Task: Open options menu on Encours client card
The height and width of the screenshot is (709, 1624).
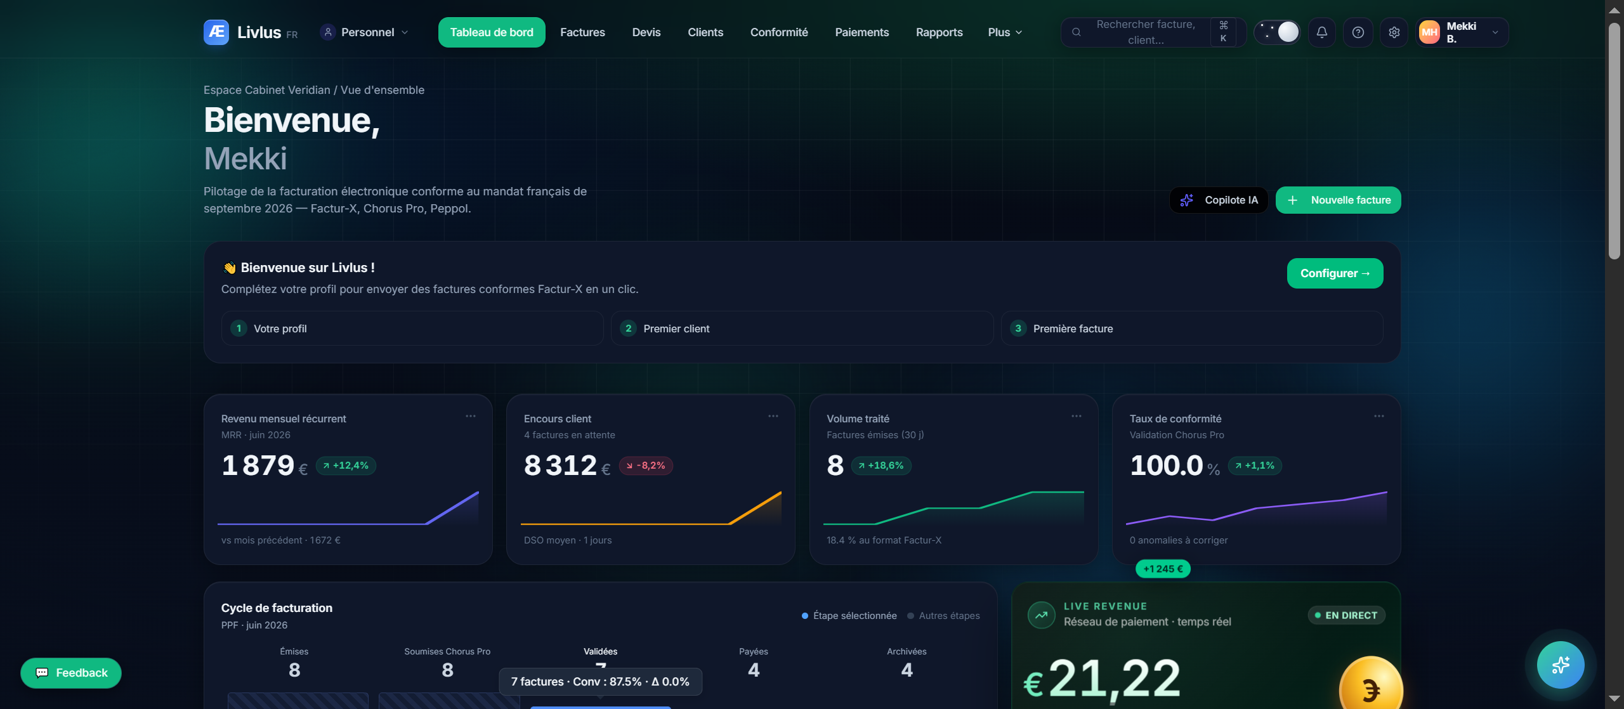Action: point(773,416)
